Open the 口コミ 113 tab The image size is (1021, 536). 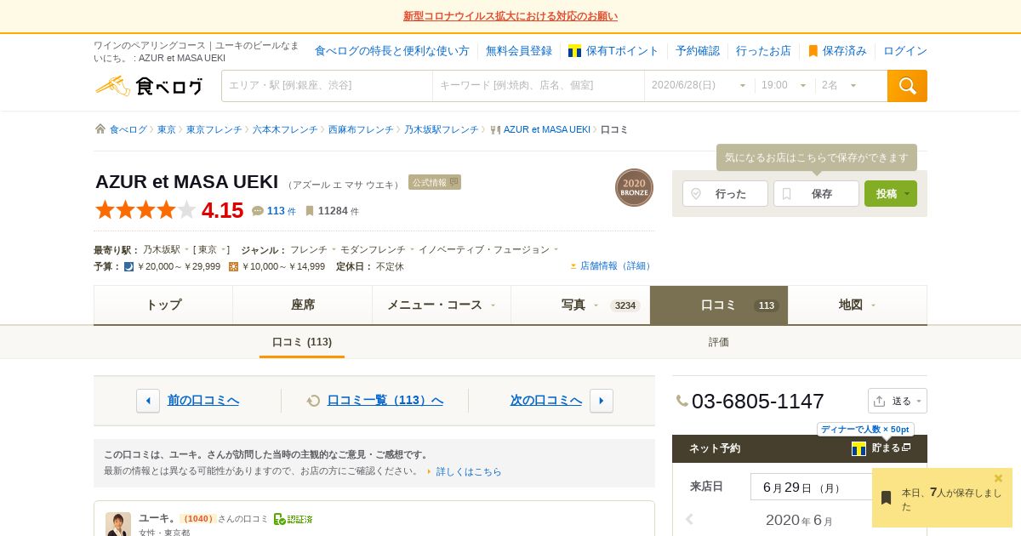pos(719,305)
